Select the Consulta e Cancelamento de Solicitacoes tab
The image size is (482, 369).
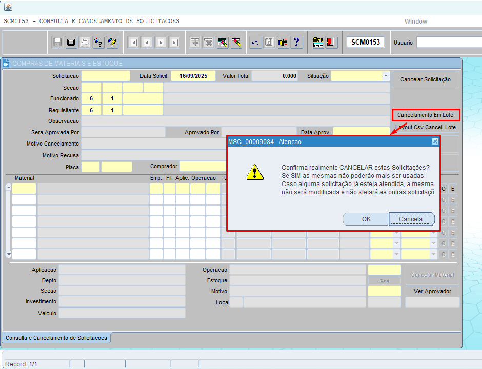(x=56, y=338)
